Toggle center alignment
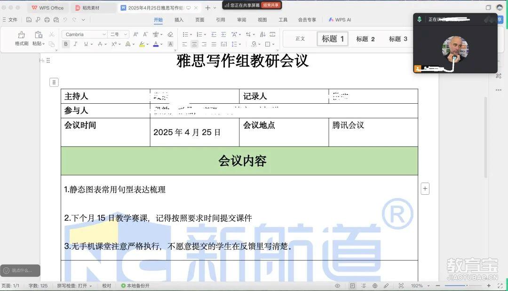 [x=194, y=44]
